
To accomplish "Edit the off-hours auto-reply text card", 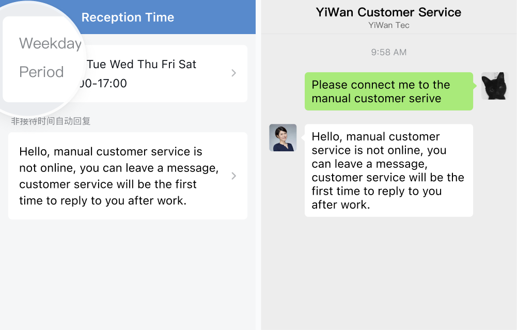I will [x=128, y=176].
